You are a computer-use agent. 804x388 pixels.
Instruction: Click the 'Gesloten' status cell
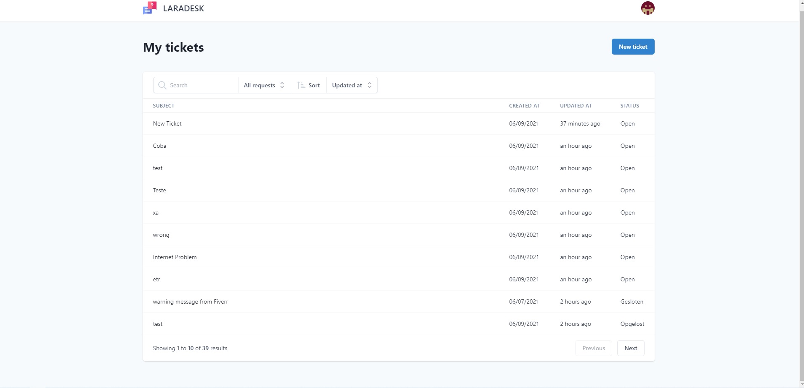[632, 301]
